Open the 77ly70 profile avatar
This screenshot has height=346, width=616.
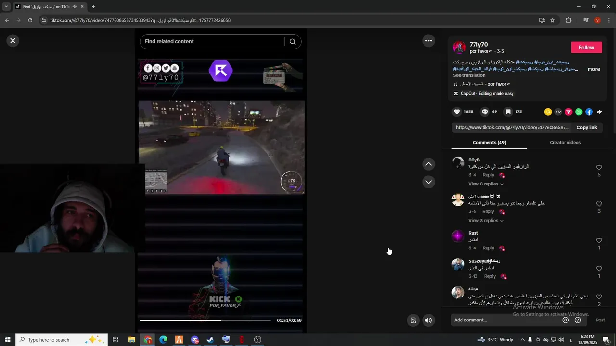tap(460, 48)
